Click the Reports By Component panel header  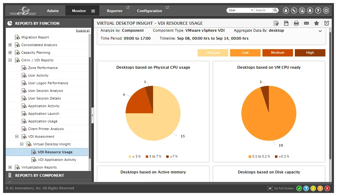pos(48,175)
